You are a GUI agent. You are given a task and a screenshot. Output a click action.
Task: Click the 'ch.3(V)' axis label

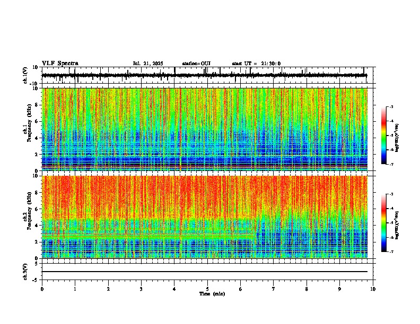(25, 272)
